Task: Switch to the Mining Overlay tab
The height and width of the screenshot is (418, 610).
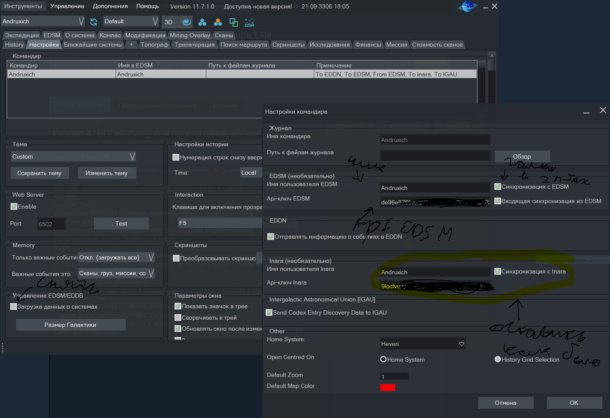Action: 190,35
